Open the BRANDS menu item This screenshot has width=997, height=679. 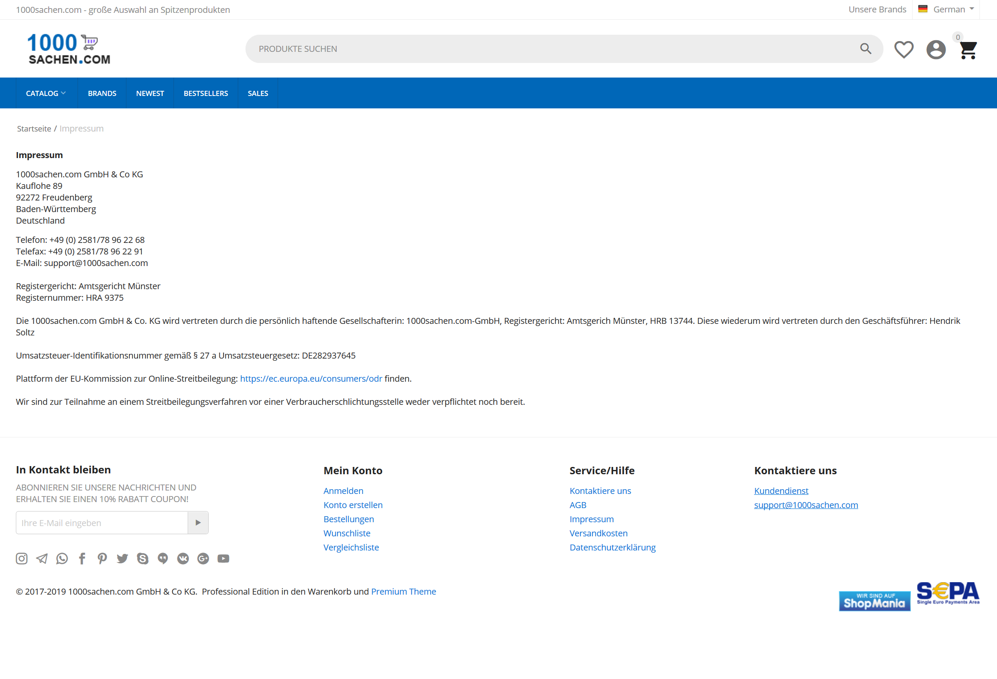click(102, 93)
